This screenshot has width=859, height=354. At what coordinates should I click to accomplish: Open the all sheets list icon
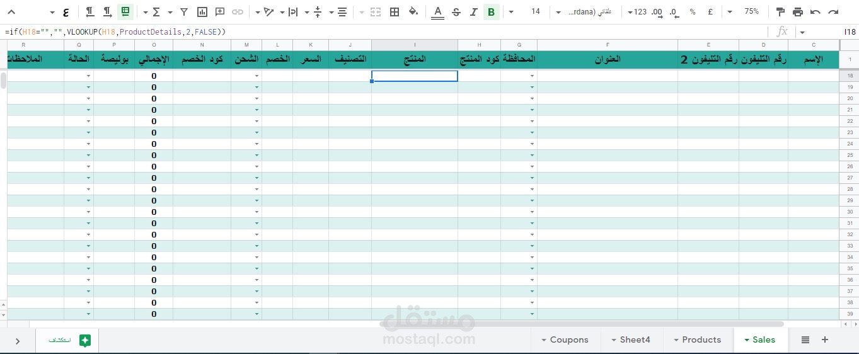coord(805,340)
